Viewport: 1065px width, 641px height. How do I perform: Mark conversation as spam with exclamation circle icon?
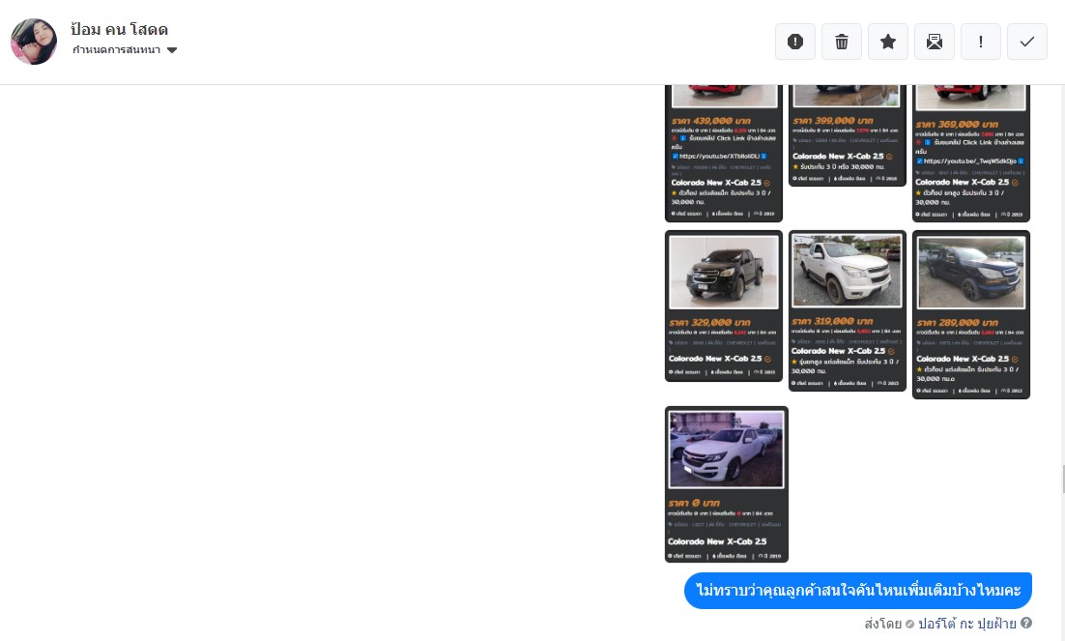[794, 42]
